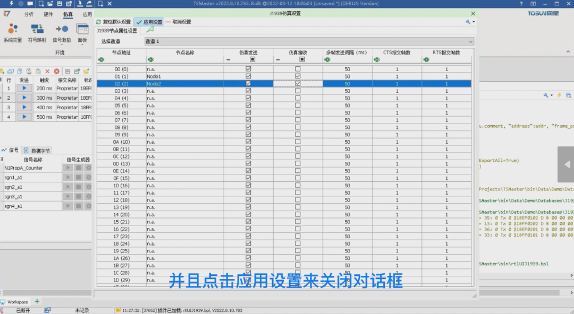Toggle 仿真接收 checkbox for Node2 row

point(298,83)
